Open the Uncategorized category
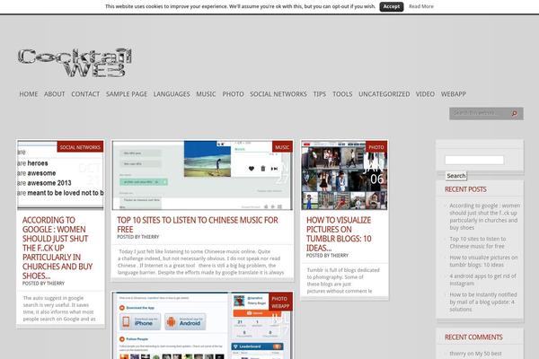 point(384,94)
